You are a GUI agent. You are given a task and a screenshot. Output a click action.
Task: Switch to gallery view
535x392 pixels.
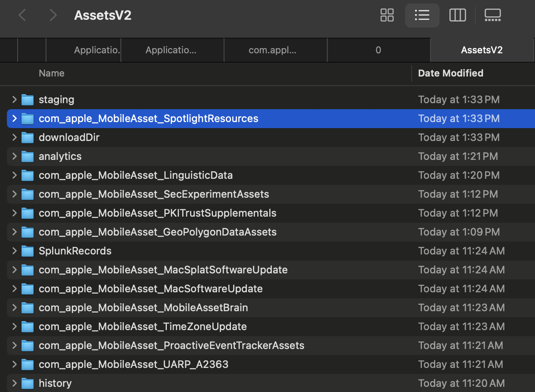pos(493,15)
